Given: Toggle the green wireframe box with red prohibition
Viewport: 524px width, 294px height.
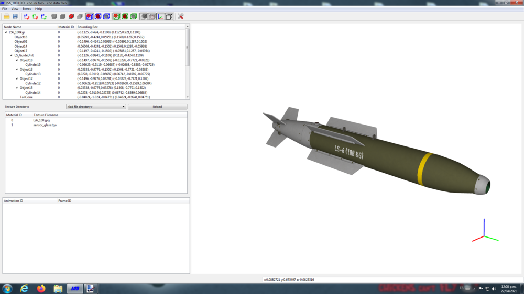Looking at the screenshot, I should [x=116, y=16].
